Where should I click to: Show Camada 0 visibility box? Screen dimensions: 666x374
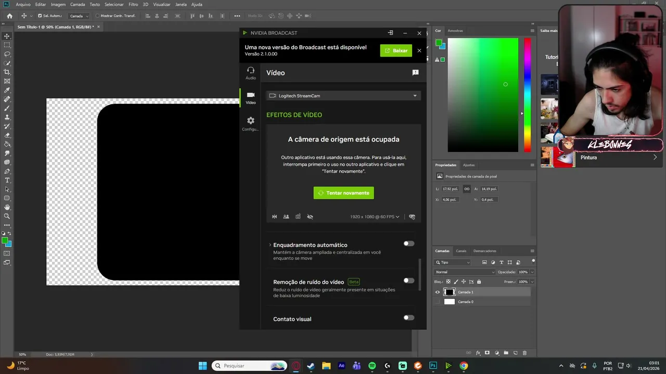pyautogui.click(x=438, y=302)
